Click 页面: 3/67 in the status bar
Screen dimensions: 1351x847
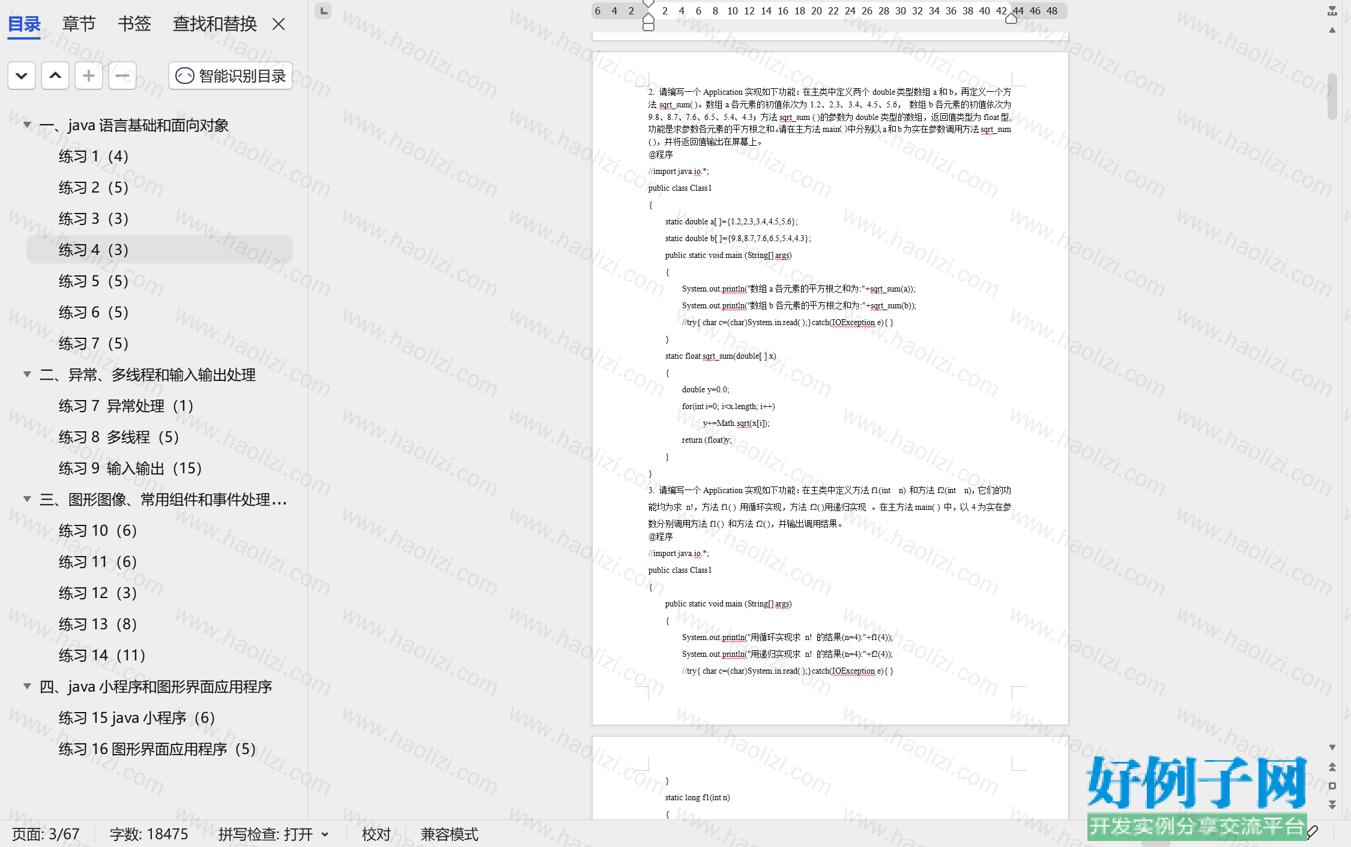coord(46,834)
